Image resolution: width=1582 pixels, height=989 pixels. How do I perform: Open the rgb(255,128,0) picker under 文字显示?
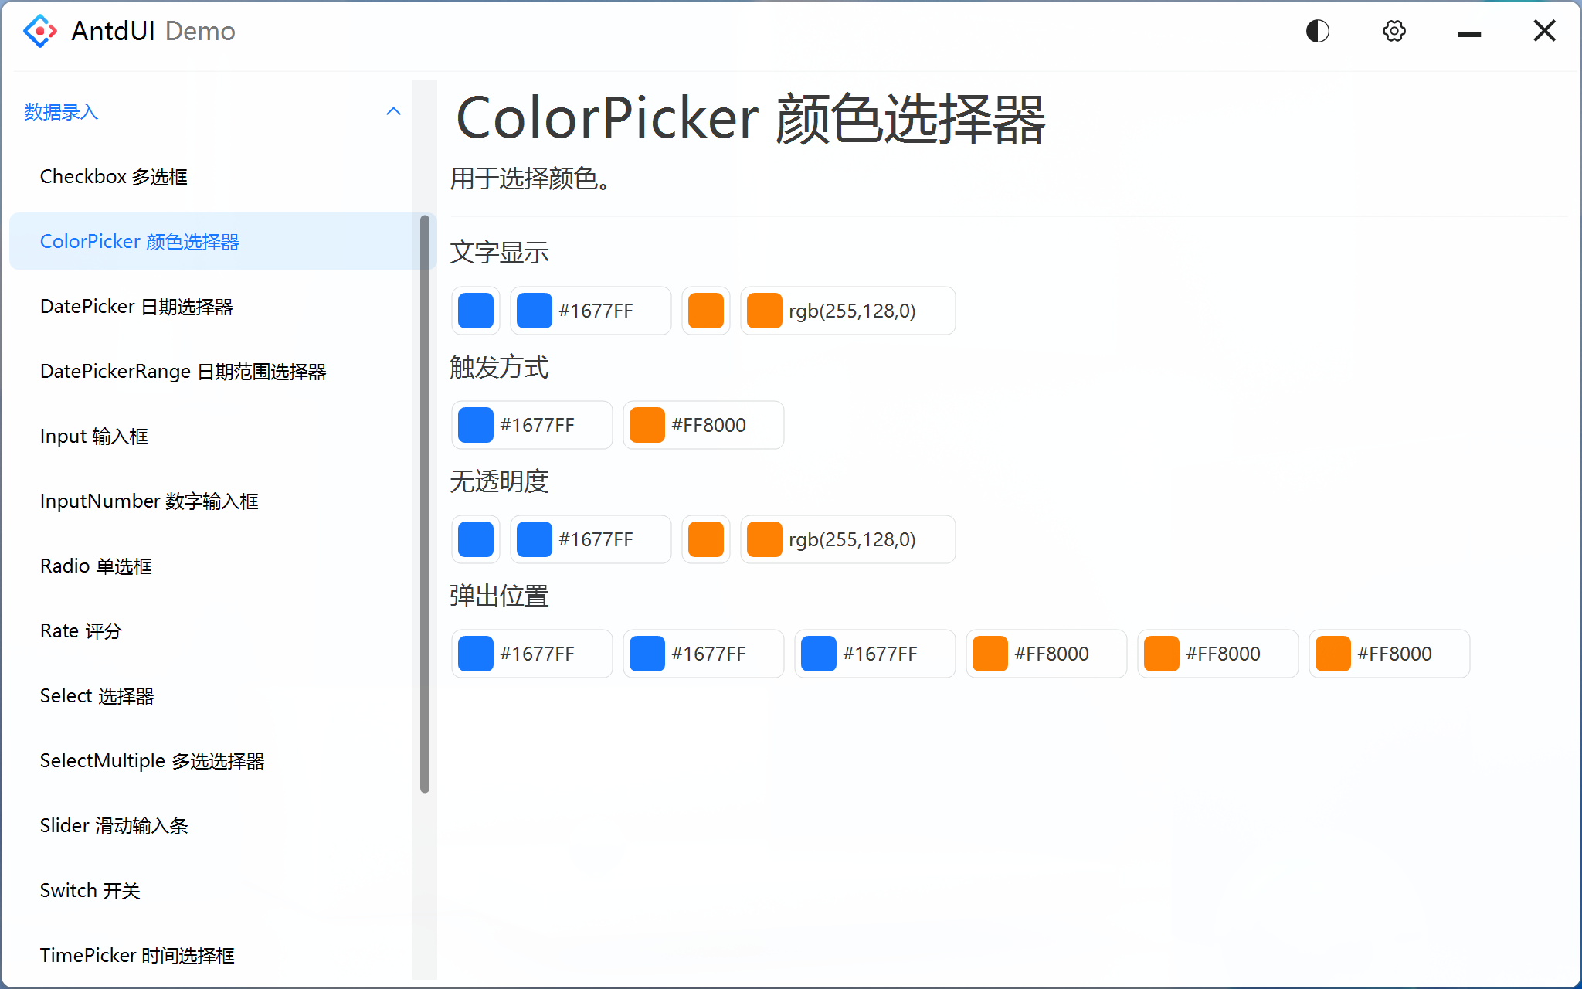[847, 311]
